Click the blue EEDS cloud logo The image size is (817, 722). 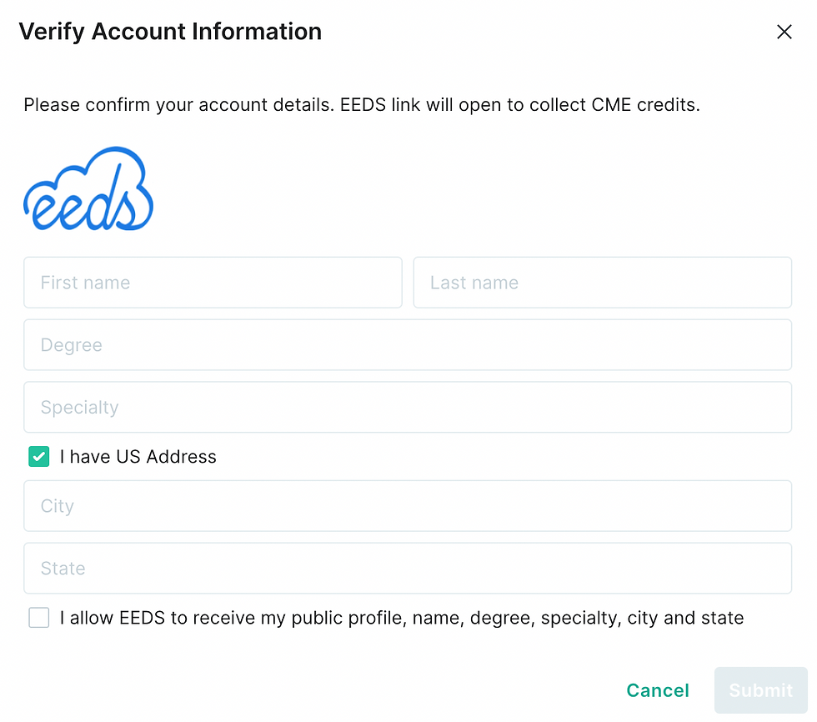point(88,188)
